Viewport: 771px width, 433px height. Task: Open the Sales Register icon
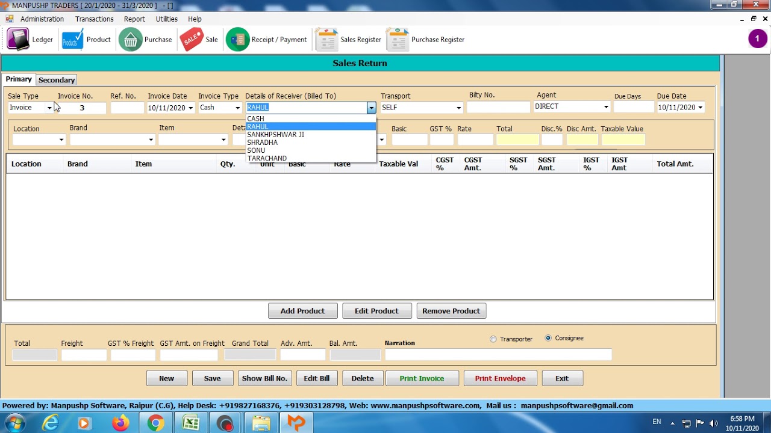326,40
